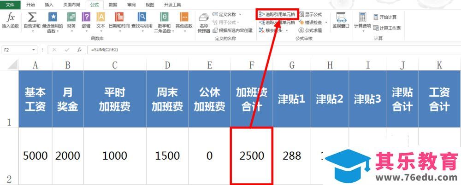Click the 自动求和 AutoSum sigma icon
The height and width of the screenshot is (185, 461).
pos(32,17)
